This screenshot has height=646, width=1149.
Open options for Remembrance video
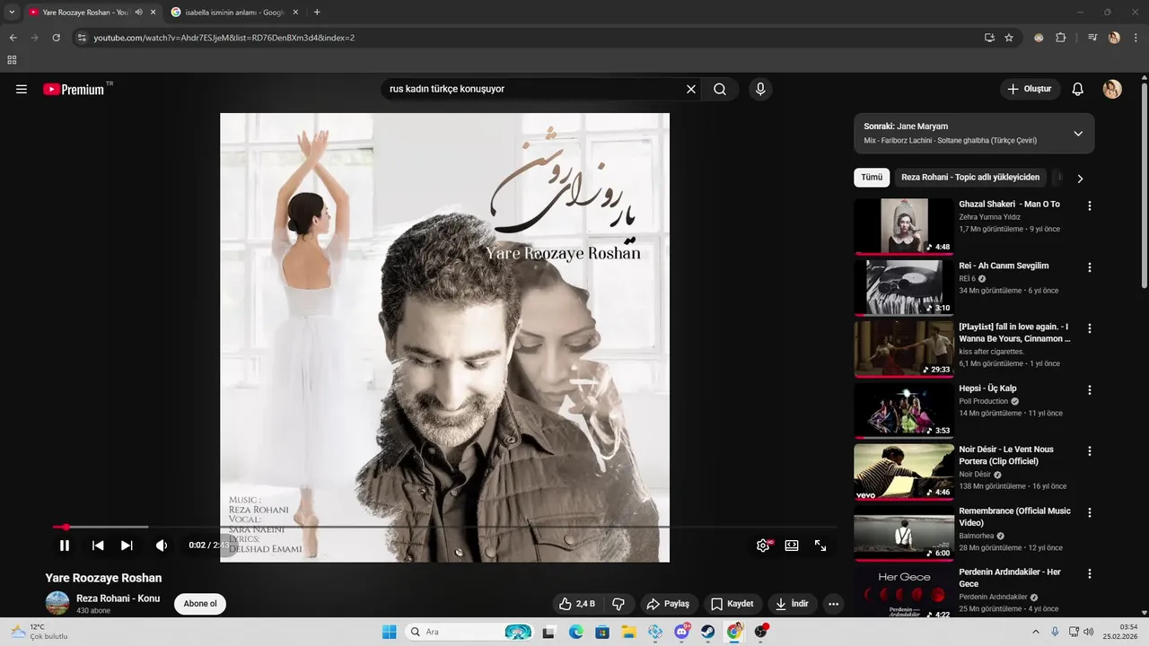(x=1090, y=512)
